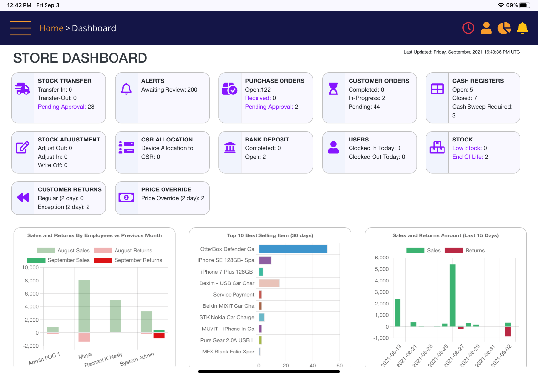538x376 pixels.
Task: Click Cash Sweep Required text
Action: [x=482, y=111]
